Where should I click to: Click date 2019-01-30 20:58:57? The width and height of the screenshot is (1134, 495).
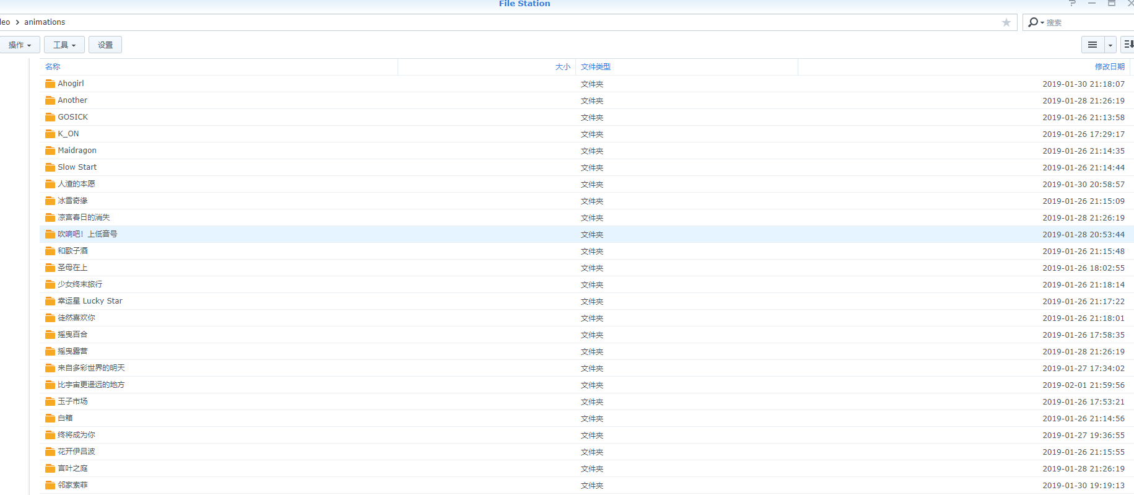point(1083,185)
